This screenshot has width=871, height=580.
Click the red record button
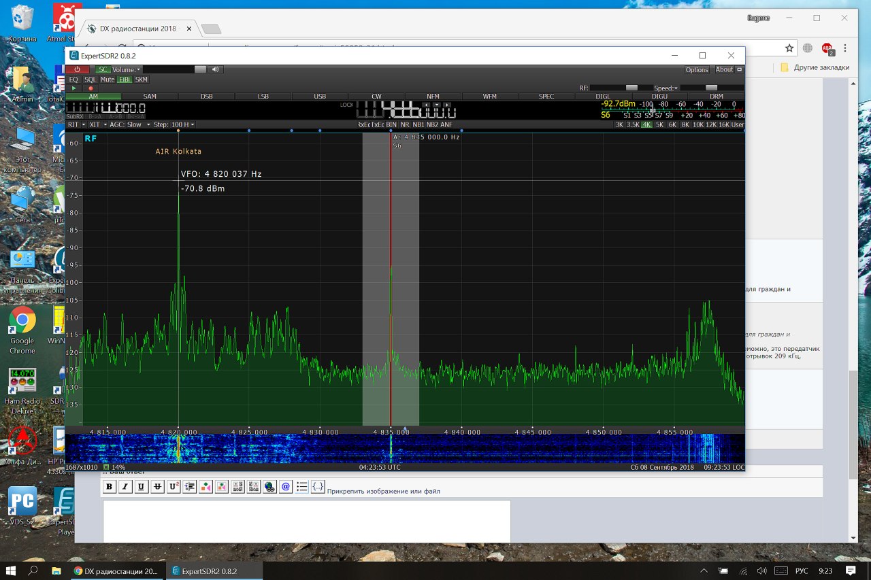pos(91,88)
